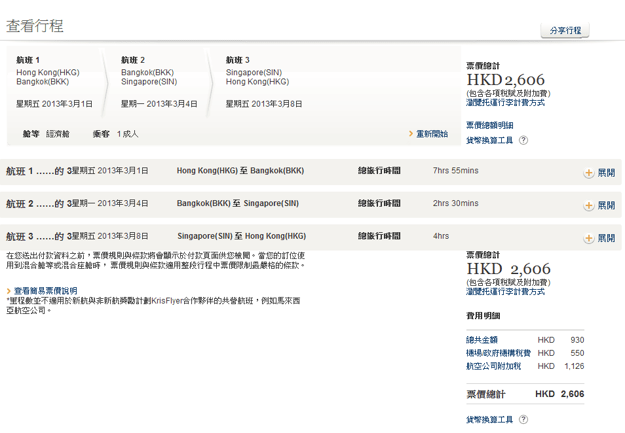Screen dimensions: 625x433
Task: Click the plus icon for 航班 3 row
Action: [x=589, y=238]
